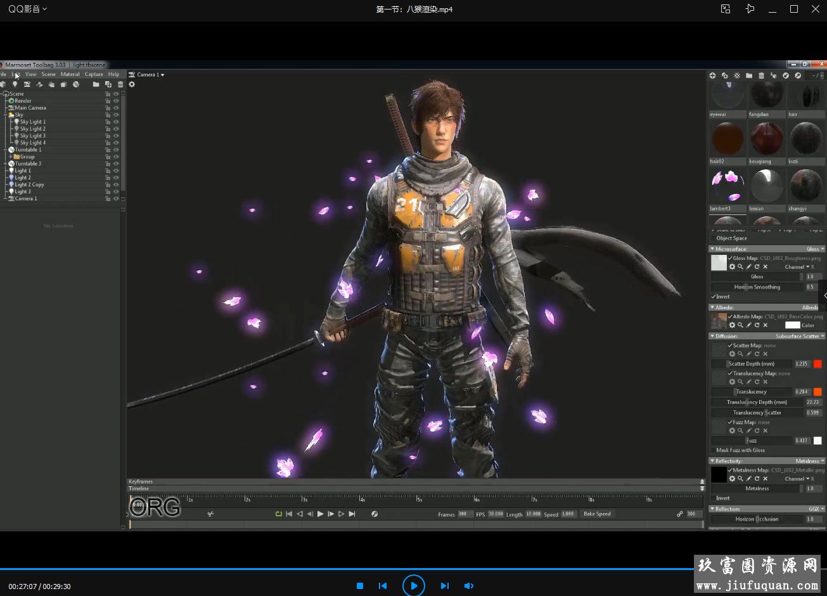Duplicate the material in materials toolbar
The image size is (827, 596).
coord(725,75)
